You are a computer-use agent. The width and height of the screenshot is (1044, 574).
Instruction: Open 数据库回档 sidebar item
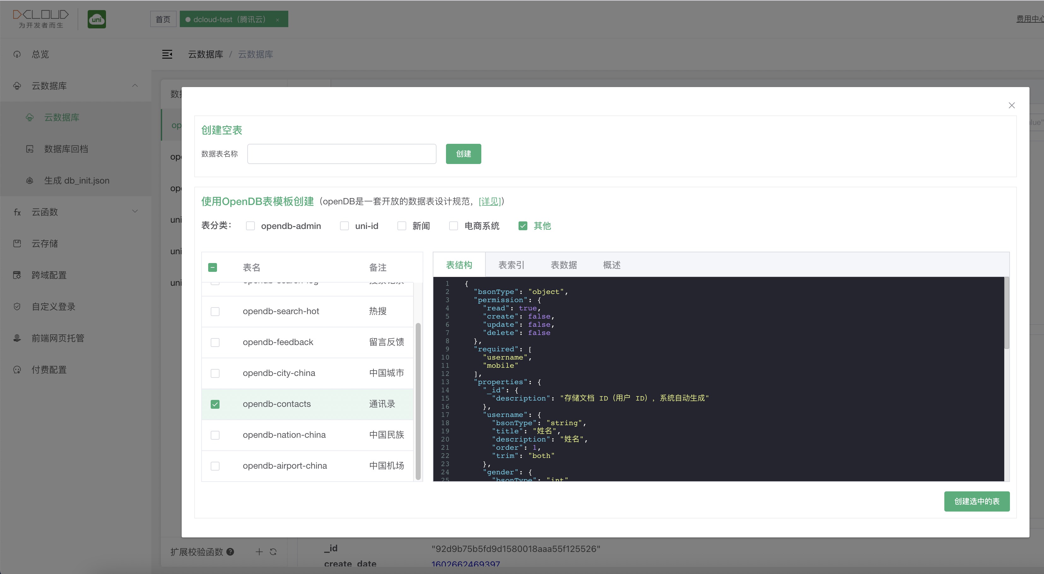click(75, 149)
